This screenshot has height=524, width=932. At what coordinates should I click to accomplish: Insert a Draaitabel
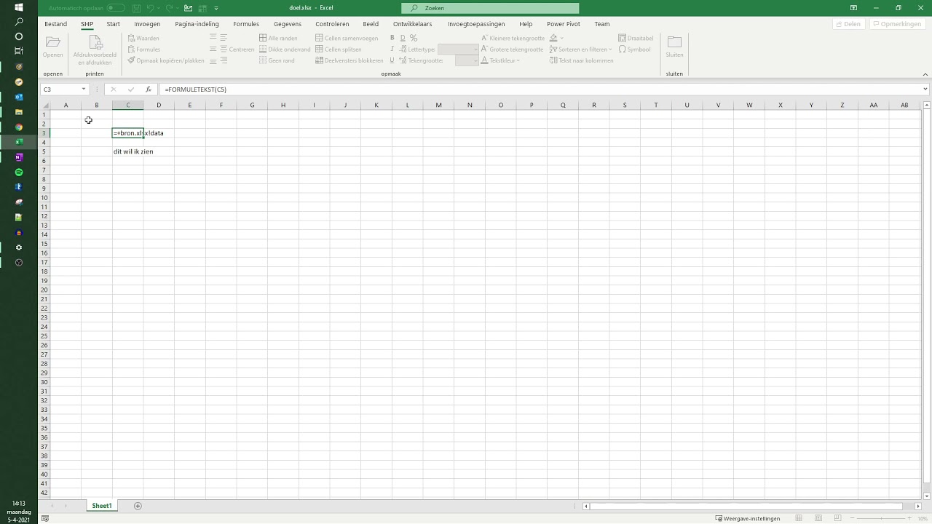point(636,38)
